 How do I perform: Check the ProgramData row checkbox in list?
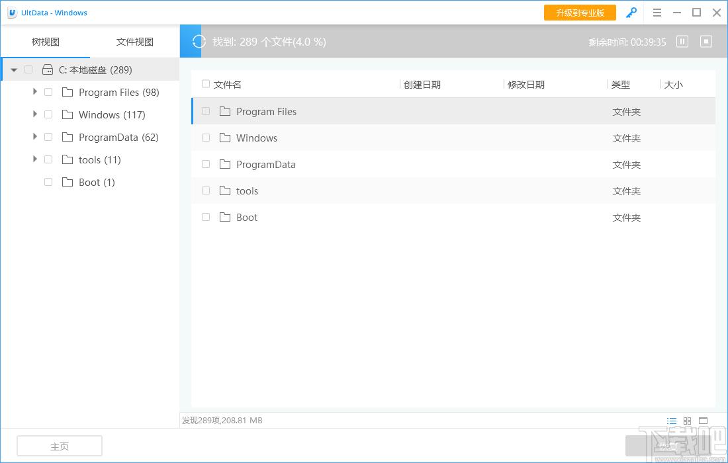coord(206,164)
